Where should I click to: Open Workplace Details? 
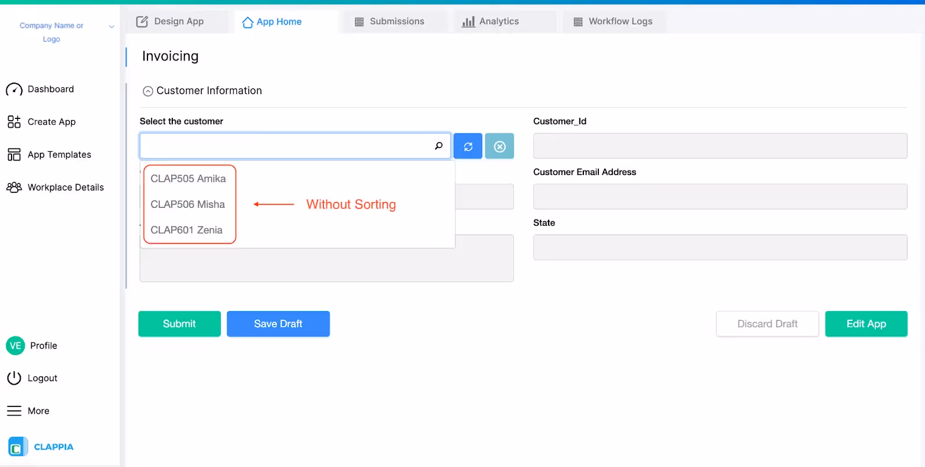pos(66,188)
